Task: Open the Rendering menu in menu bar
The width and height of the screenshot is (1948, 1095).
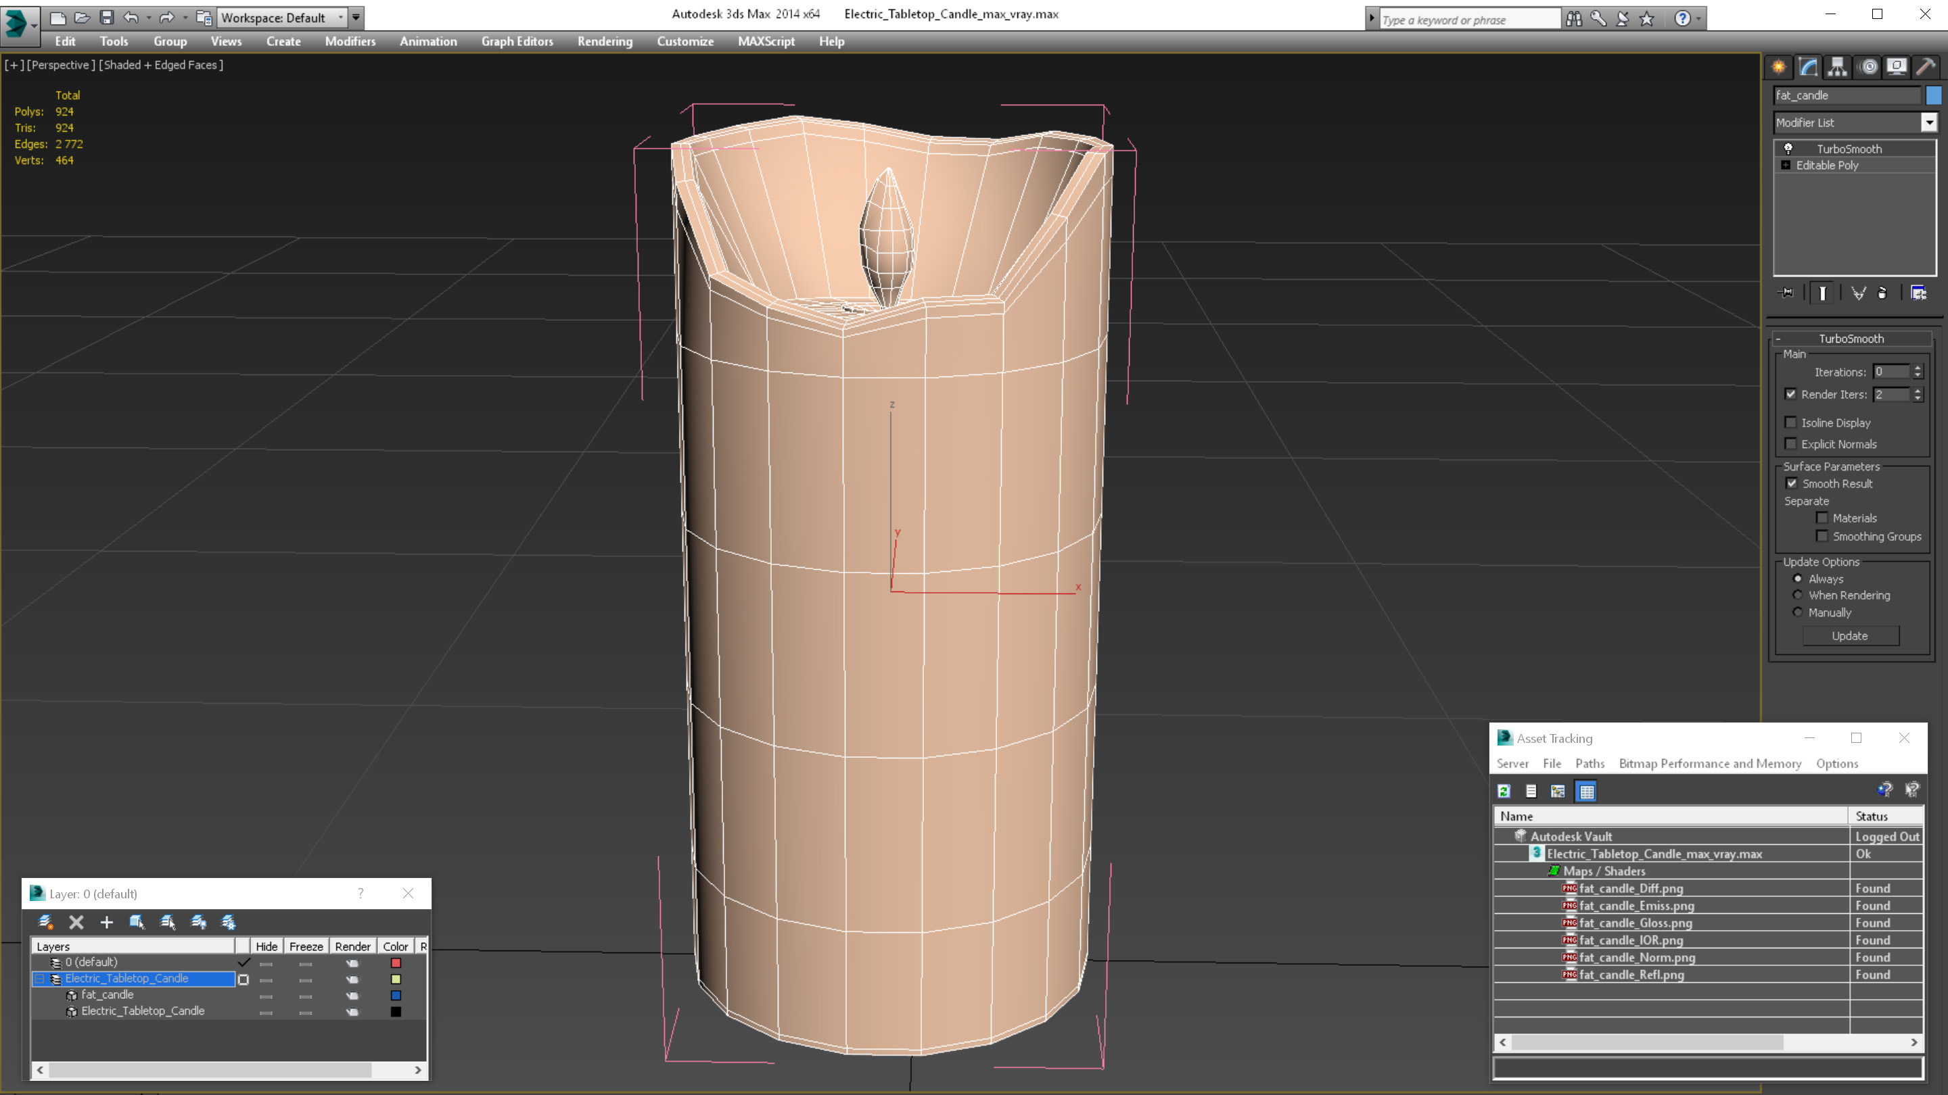Action: click(x=605, y=40)
